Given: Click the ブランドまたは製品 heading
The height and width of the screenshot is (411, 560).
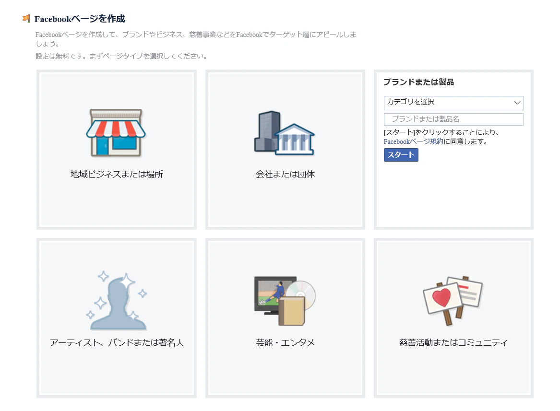Looking at the screenshot, I should click(418, 82).
